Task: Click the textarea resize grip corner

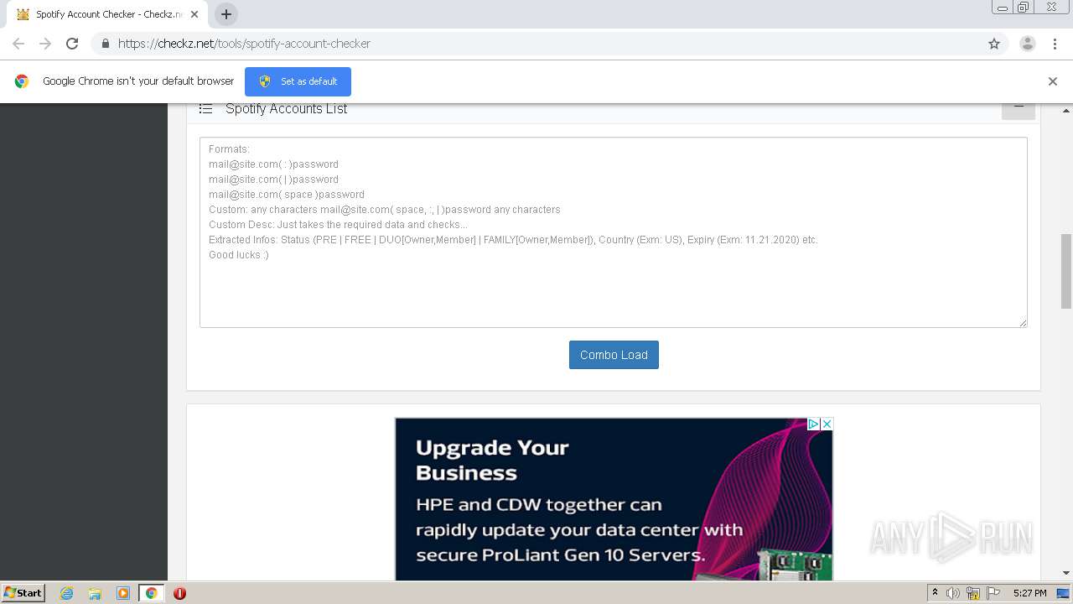Action: 1023,323
